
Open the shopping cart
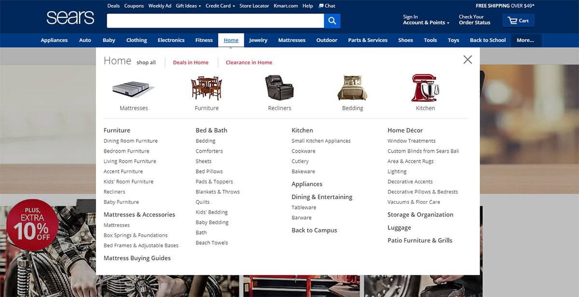pos(518,21)
